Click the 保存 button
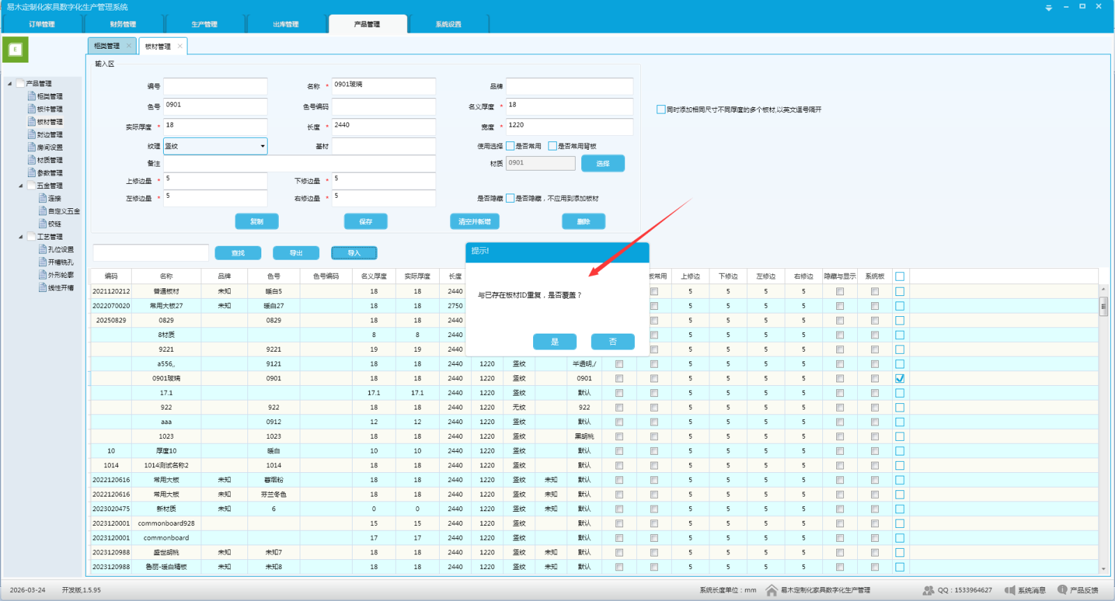1115x601 pixels. pyautogui.click(x=366, y=221)
